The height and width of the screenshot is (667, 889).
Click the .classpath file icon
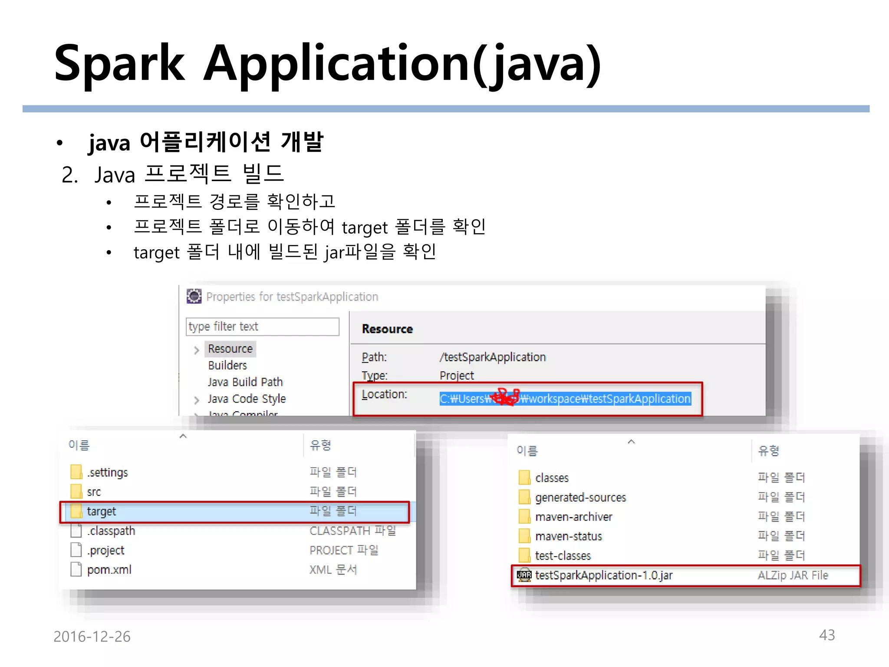[x=76, y=531]
